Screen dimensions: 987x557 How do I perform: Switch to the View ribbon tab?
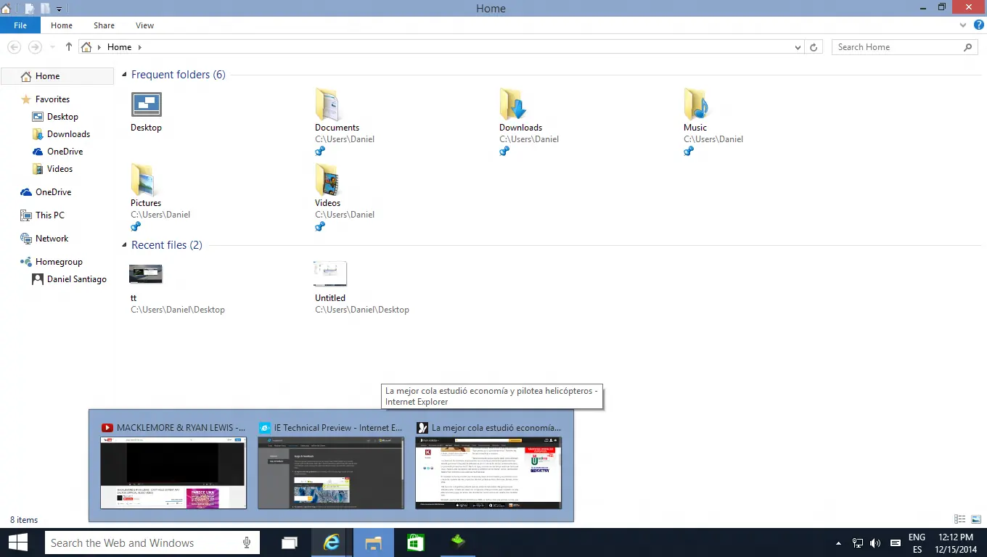[144, 25]
